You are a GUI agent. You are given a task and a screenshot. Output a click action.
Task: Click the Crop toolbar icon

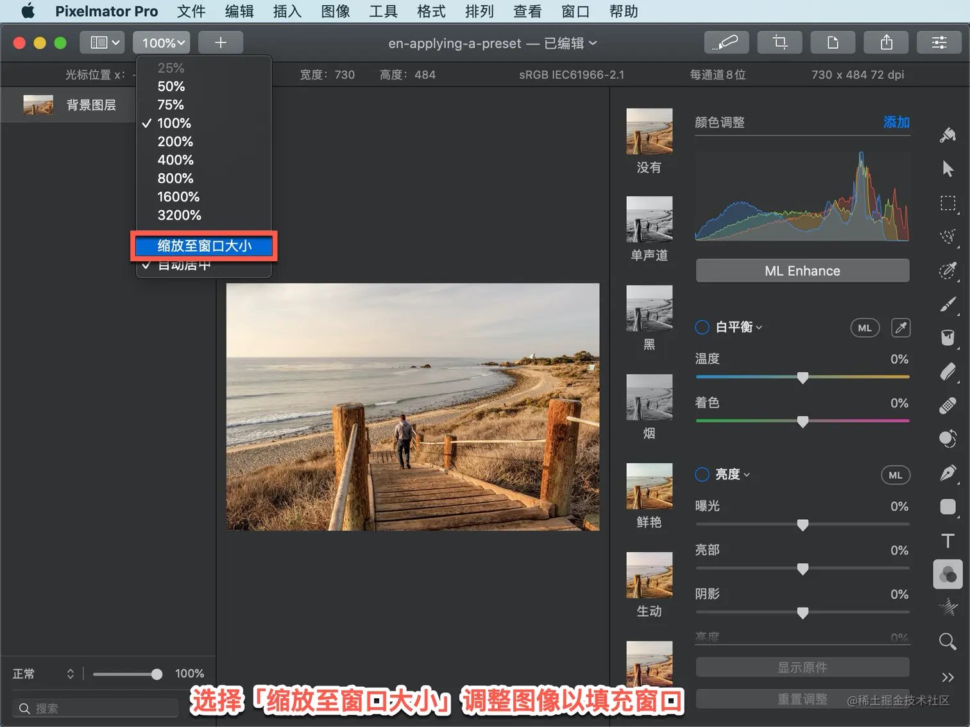tap(780, 42)
